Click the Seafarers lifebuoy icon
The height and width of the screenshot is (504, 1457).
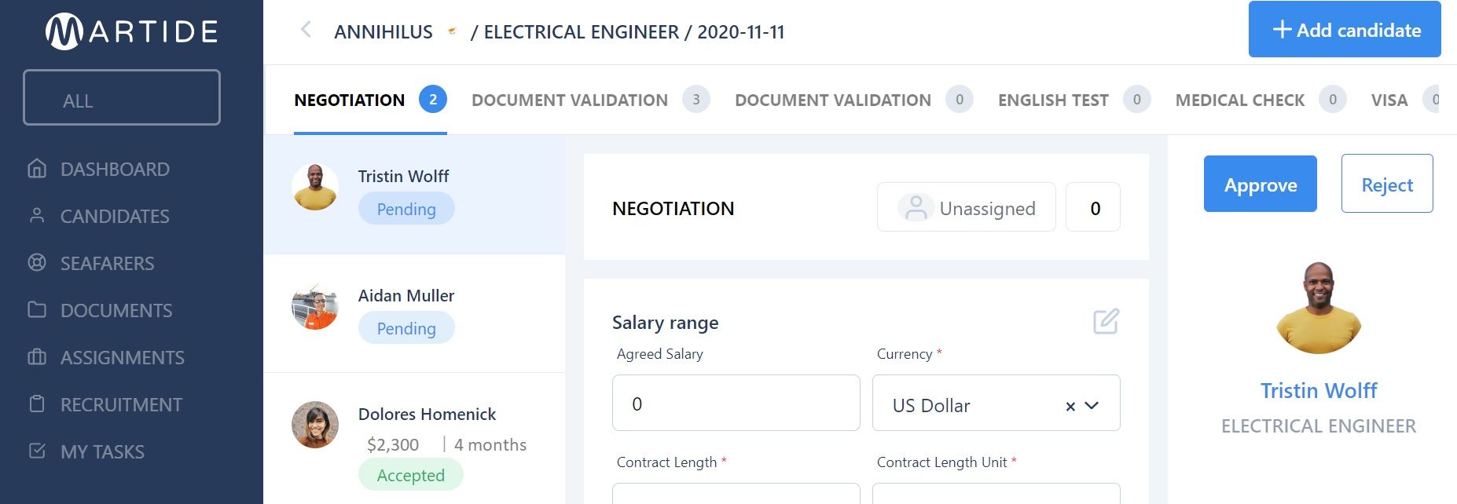pos(37,263)
